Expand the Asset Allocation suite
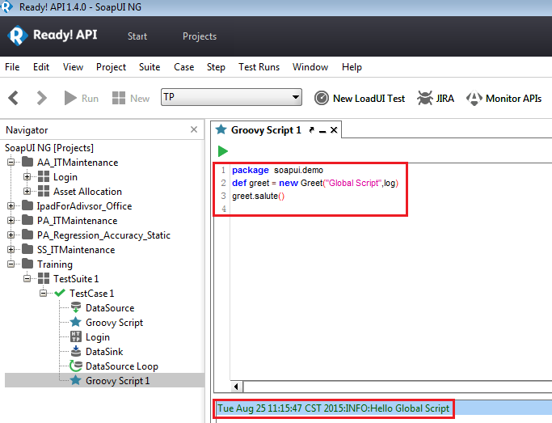This screenshot has width=552, height=423. pyautogui.click(x=27, y=191)
